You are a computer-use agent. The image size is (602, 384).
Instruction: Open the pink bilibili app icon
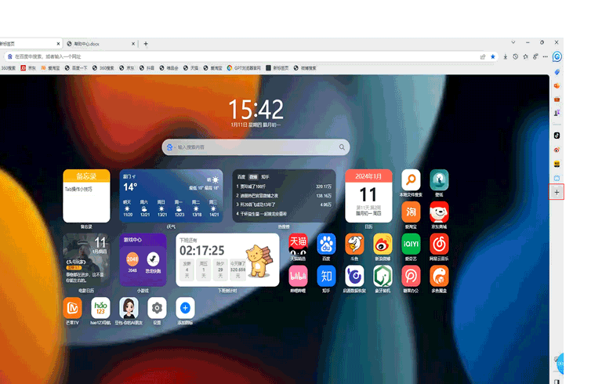(299, 276)
